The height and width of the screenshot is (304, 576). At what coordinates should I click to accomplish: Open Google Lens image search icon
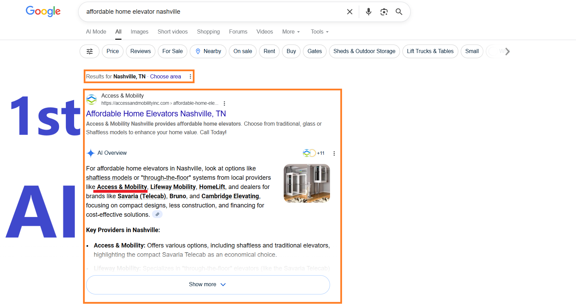point(384,12)
